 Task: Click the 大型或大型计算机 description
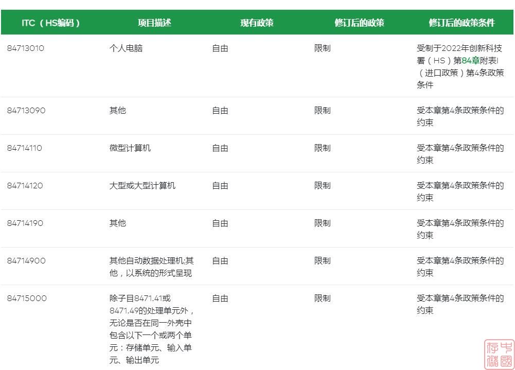coord(142,186)
